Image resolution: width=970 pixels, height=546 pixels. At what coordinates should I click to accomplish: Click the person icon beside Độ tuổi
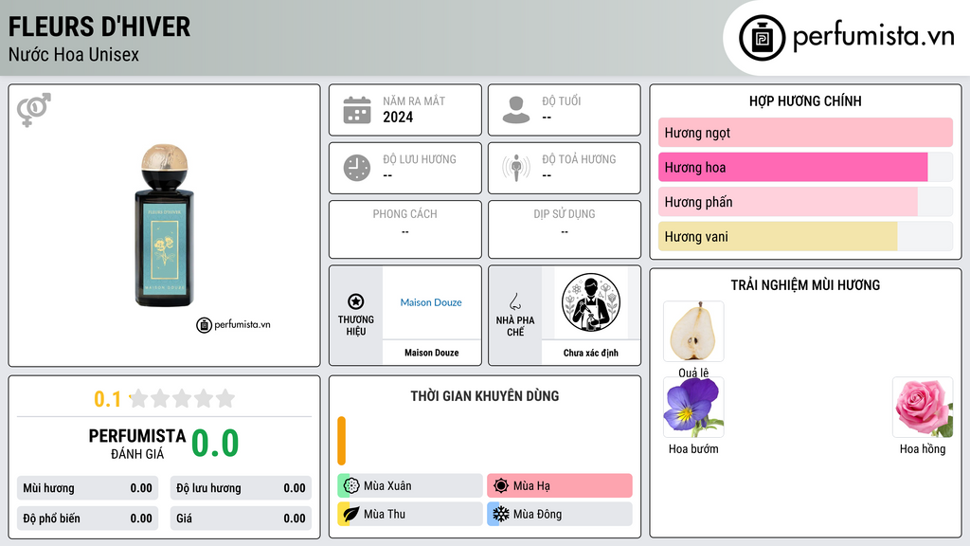click(x=516, y=110)
